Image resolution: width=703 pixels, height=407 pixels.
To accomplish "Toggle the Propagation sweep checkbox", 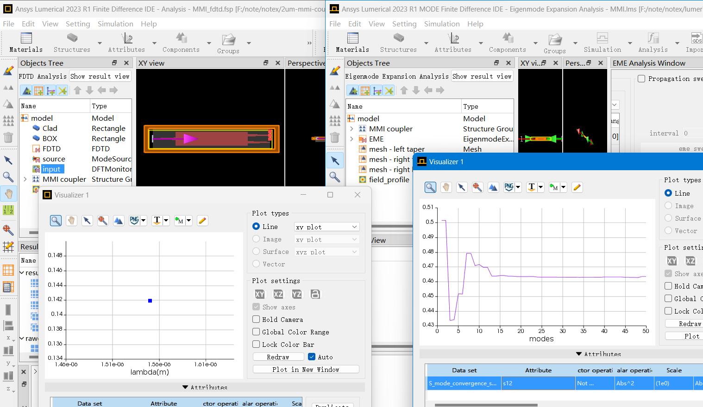I will [641, 79].
